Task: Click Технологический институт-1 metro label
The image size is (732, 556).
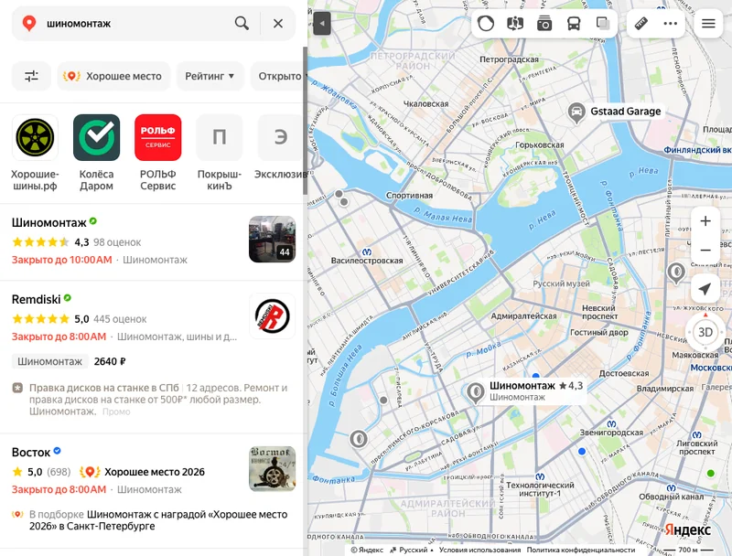Action: [x=540, y=489]
